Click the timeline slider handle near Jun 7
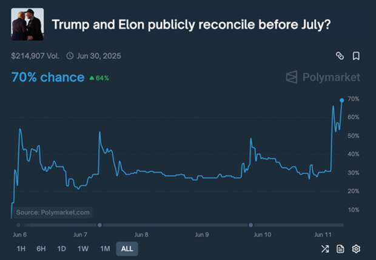This screenshot has height=260, width=376. pyautogui.click(x=99, y=225)
